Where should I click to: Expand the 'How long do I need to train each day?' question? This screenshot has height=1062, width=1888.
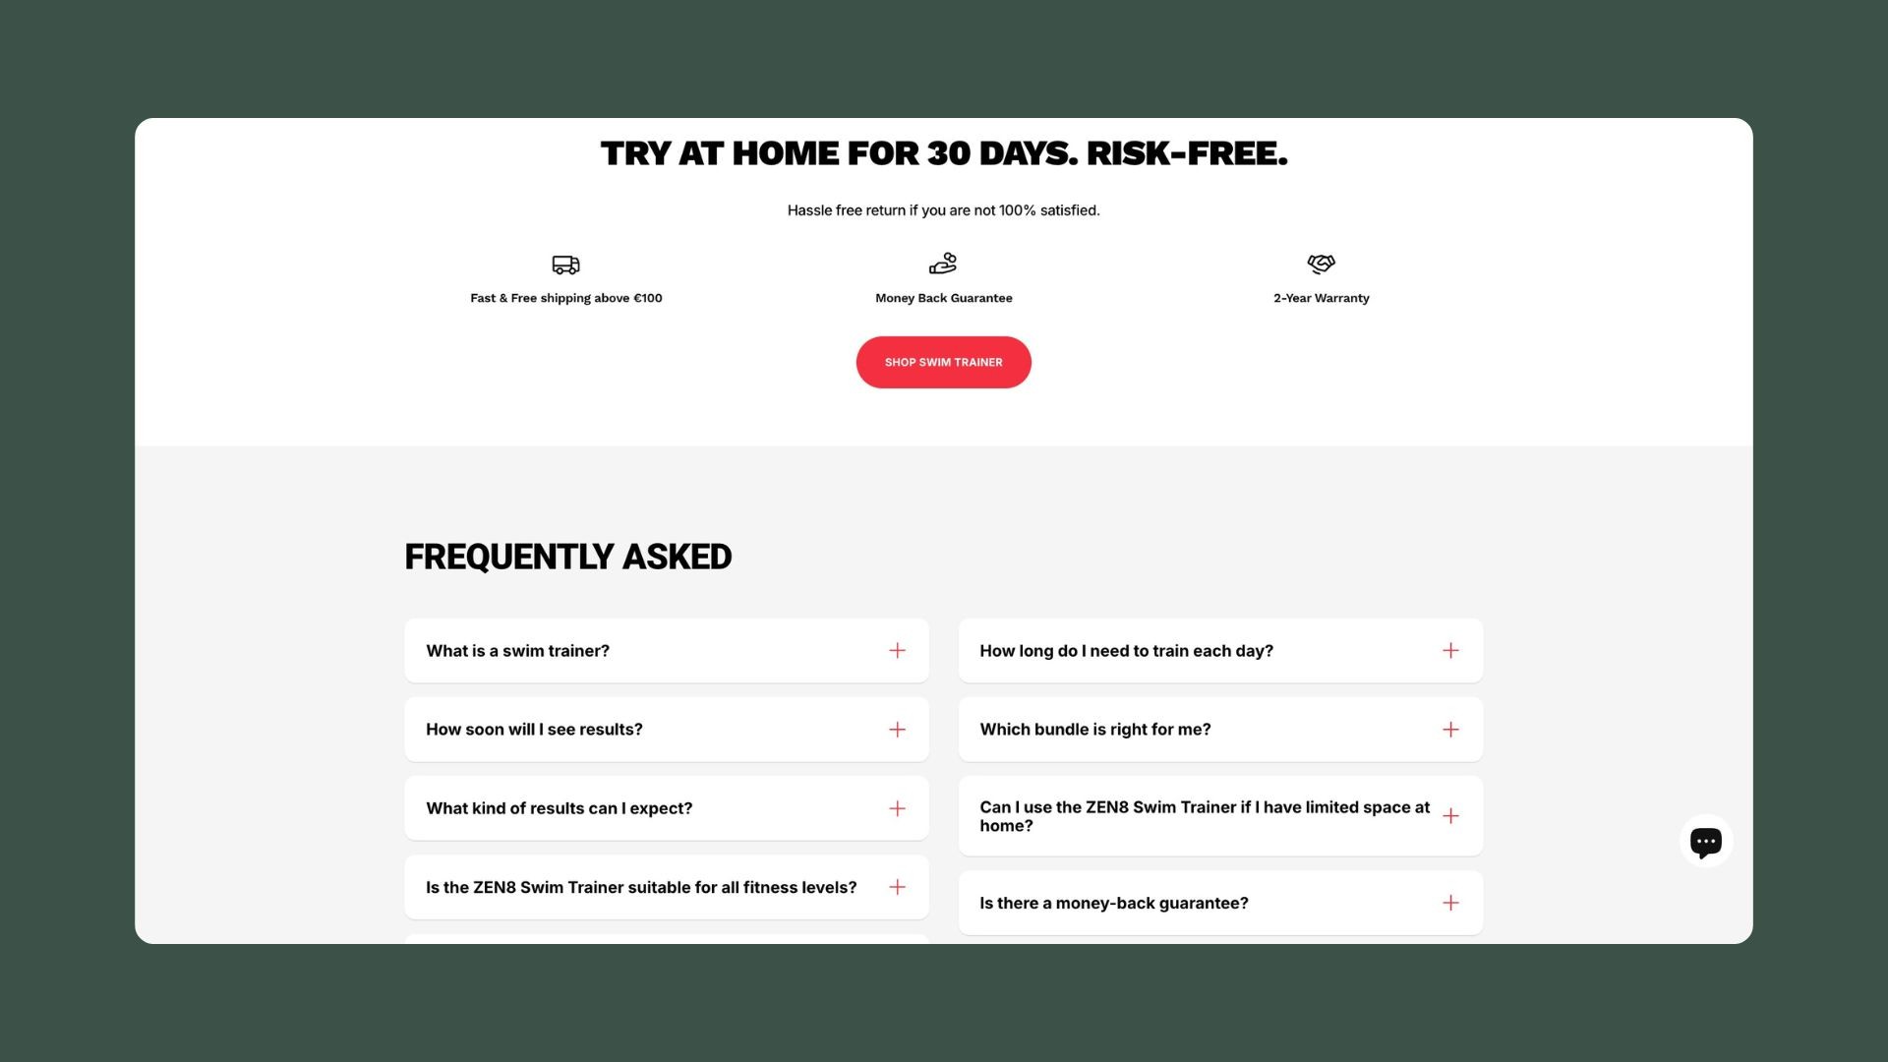click(x=1451, y=650)
